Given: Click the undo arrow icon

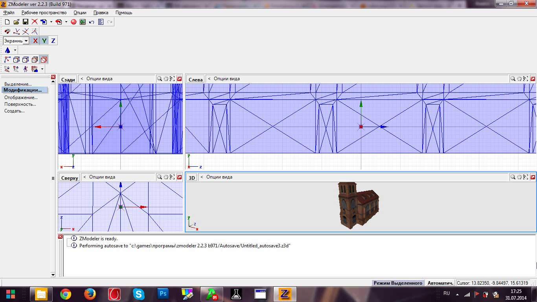Looking at the screenshot, I should (x=92, y=22).
